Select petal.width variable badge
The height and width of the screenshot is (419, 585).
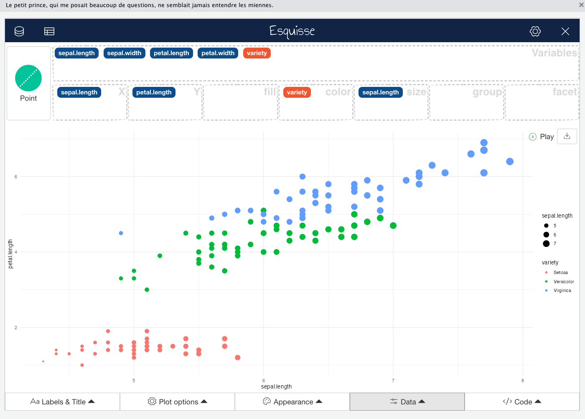click(x=218, y=53)
